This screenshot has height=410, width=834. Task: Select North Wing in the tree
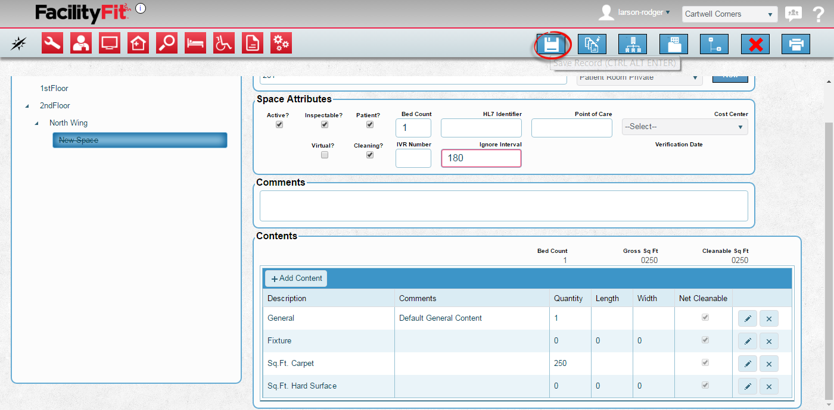[x=69, y=123]
